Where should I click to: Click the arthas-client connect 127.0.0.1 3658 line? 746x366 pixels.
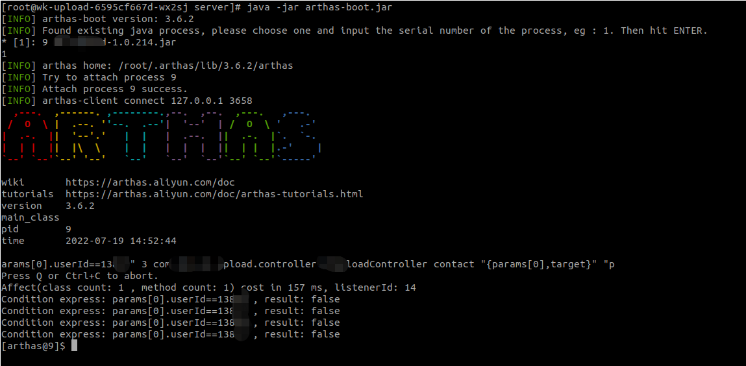(x=127, y=101)
